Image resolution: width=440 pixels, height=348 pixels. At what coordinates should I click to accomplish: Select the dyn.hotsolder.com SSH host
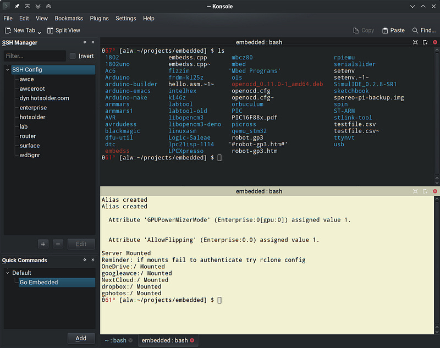pyautogui.click(x=44, y=98)
